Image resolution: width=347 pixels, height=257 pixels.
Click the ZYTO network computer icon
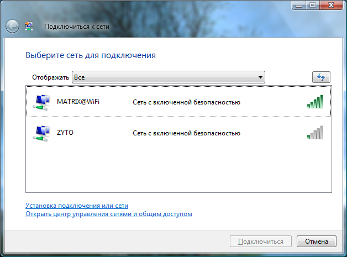41,133
